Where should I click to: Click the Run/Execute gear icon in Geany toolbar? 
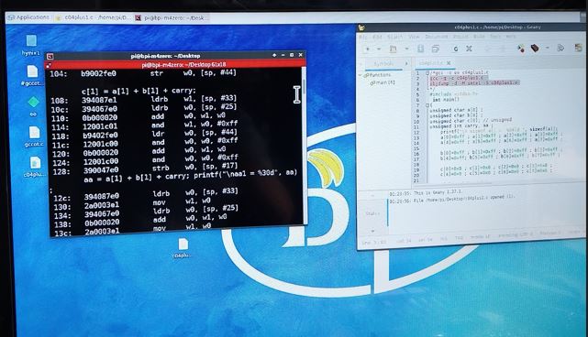tap(561, 48)
